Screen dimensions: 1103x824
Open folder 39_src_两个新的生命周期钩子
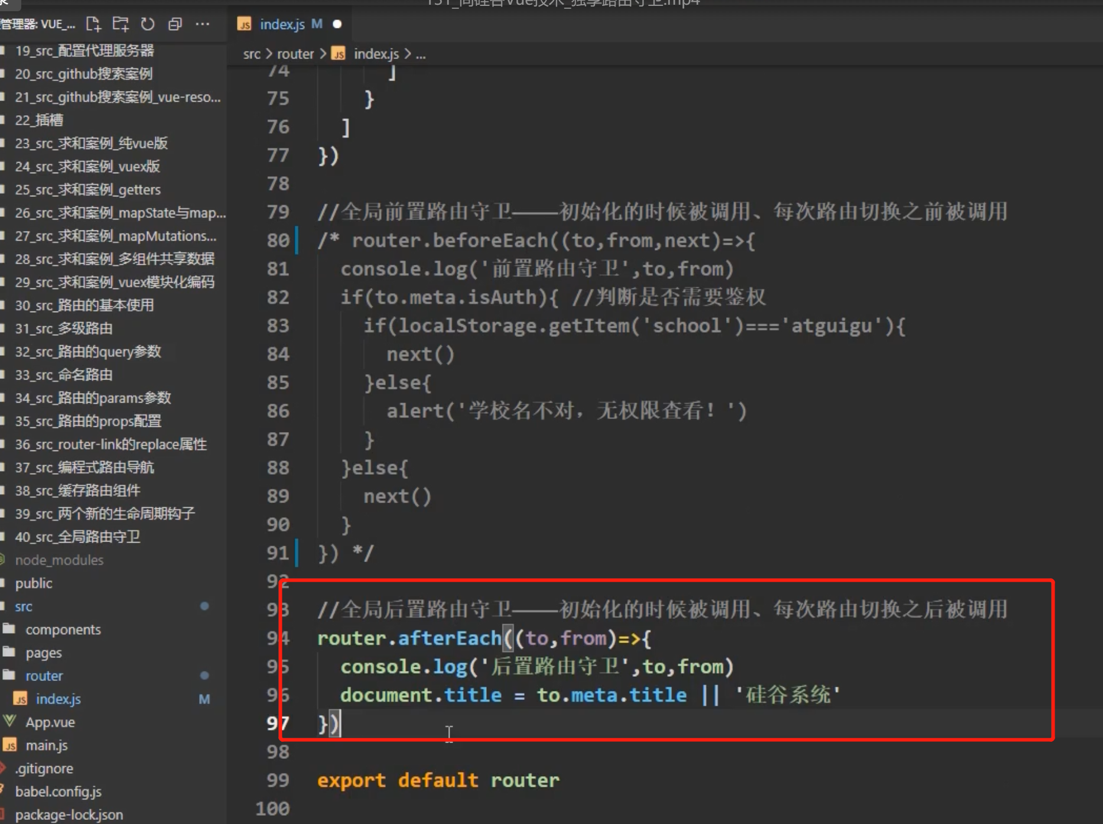click(105, 514)
